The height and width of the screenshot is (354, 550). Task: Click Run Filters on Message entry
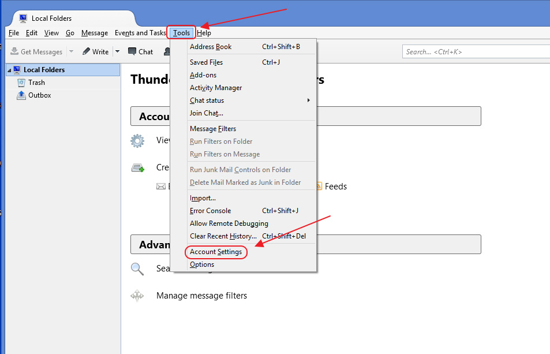[x=252, y=154]
